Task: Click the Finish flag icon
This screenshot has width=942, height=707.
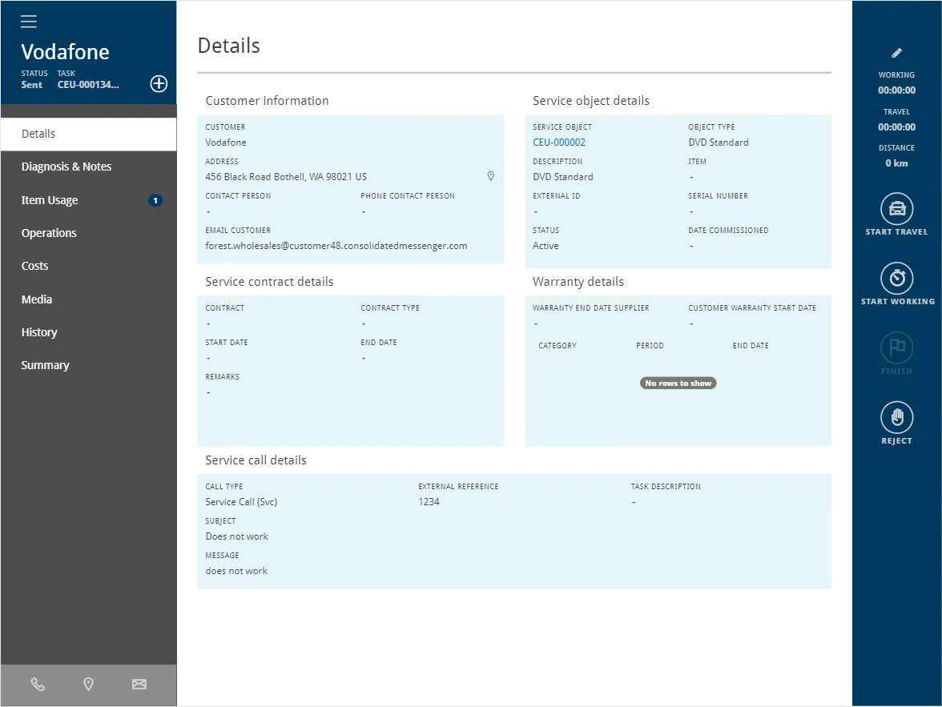Action: [896, 347]
